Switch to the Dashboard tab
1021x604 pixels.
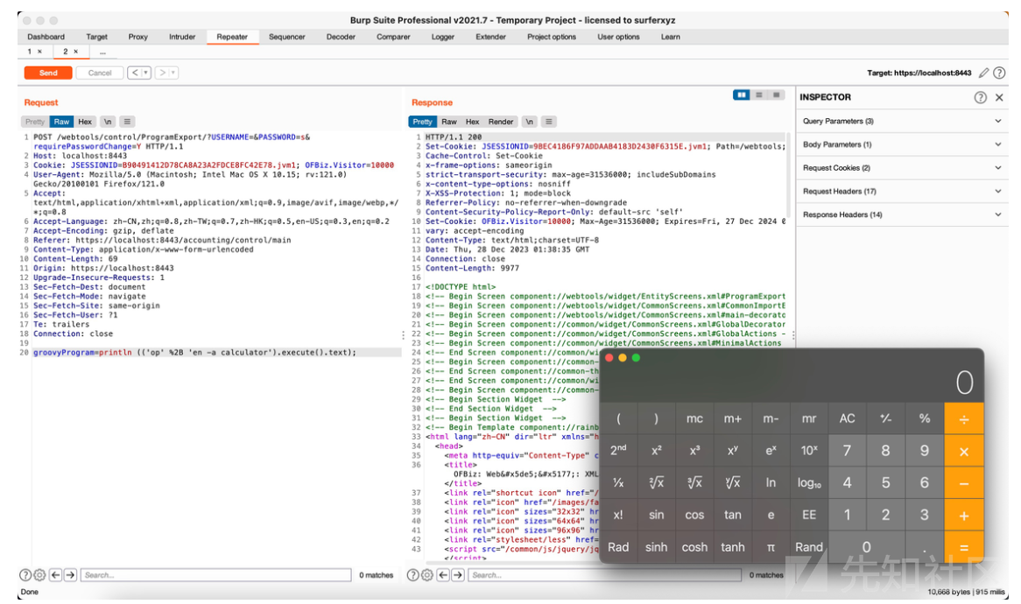46,37
